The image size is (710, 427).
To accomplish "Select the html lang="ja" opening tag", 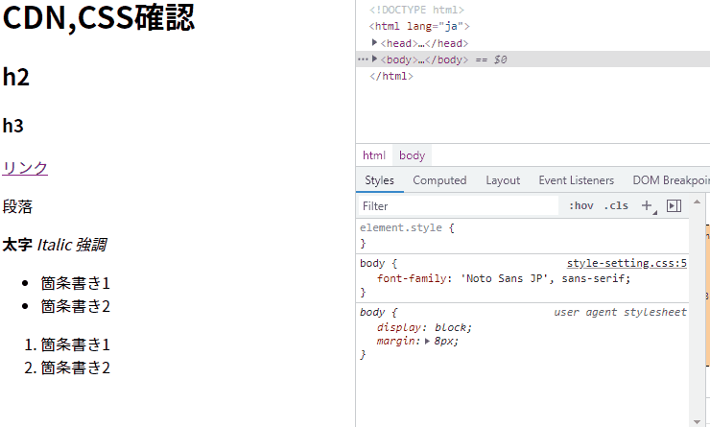I will 419,26.
